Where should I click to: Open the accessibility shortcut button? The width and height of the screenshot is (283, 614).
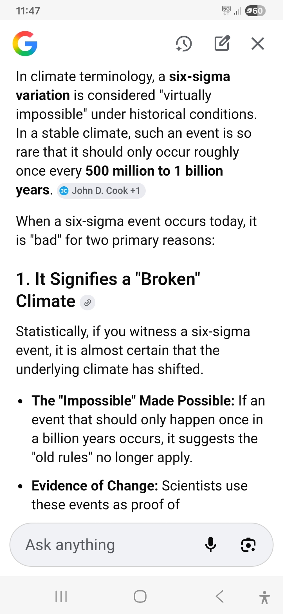pos(264,597)
